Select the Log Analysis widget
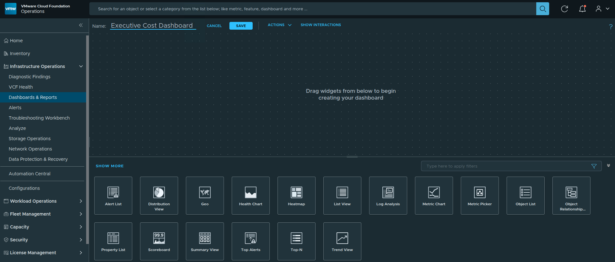 tap(388, 196)
